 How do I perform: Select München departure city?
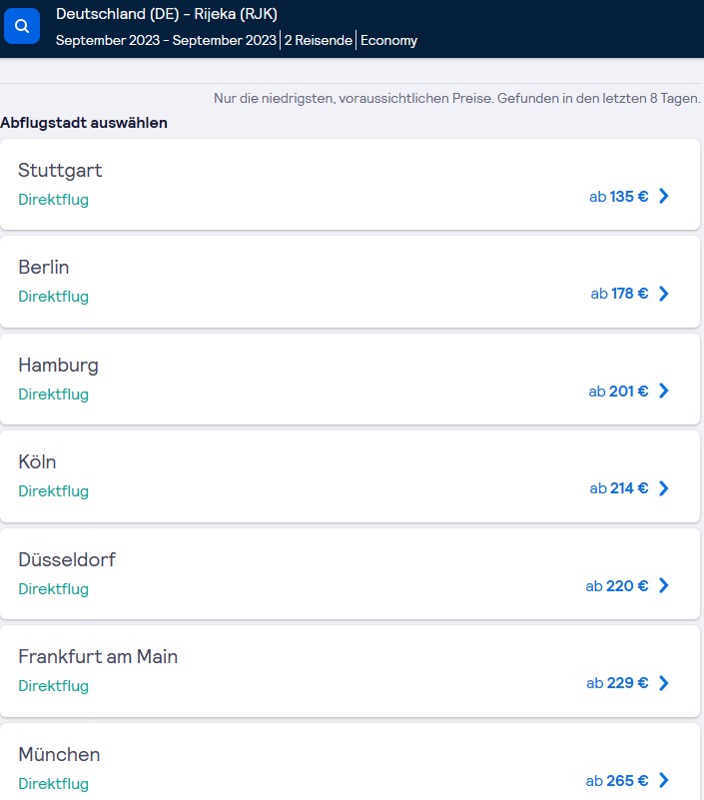click(59, 755)
